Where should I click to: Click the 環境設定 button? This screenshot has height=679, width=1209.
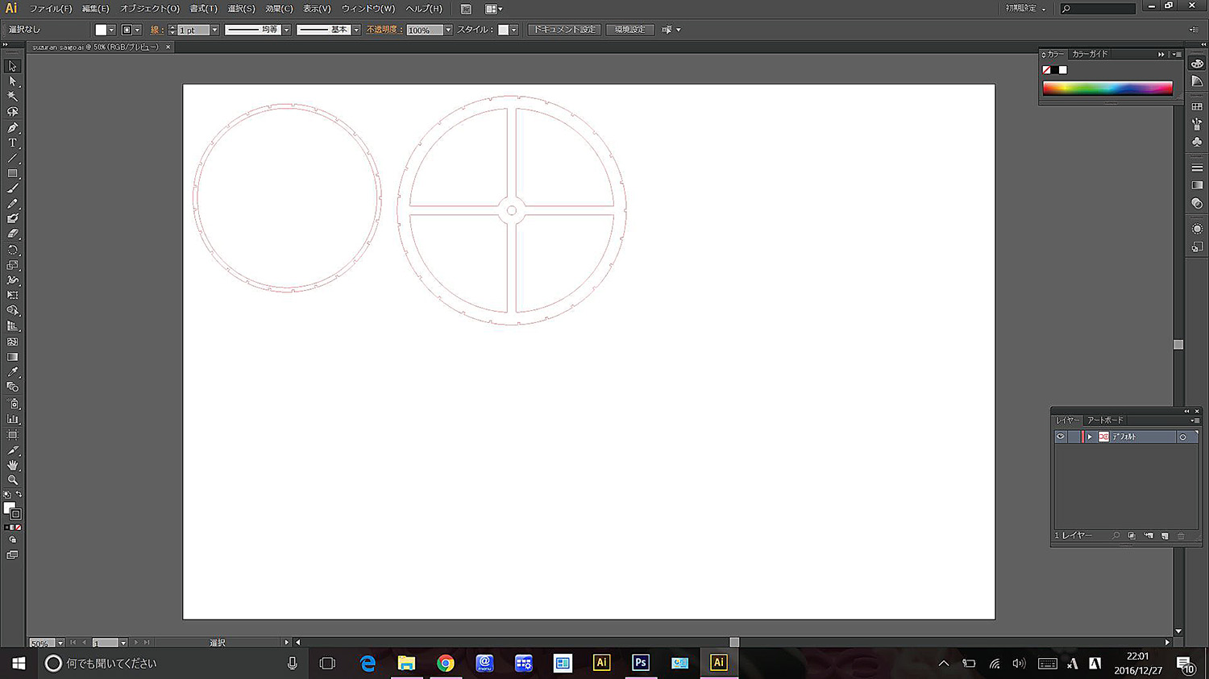click(x=629, y=30)
